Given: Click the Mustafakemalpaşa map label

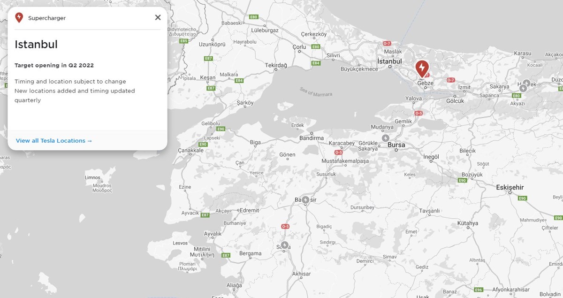Looking at the screenshot, I should (x=345, y=161).
